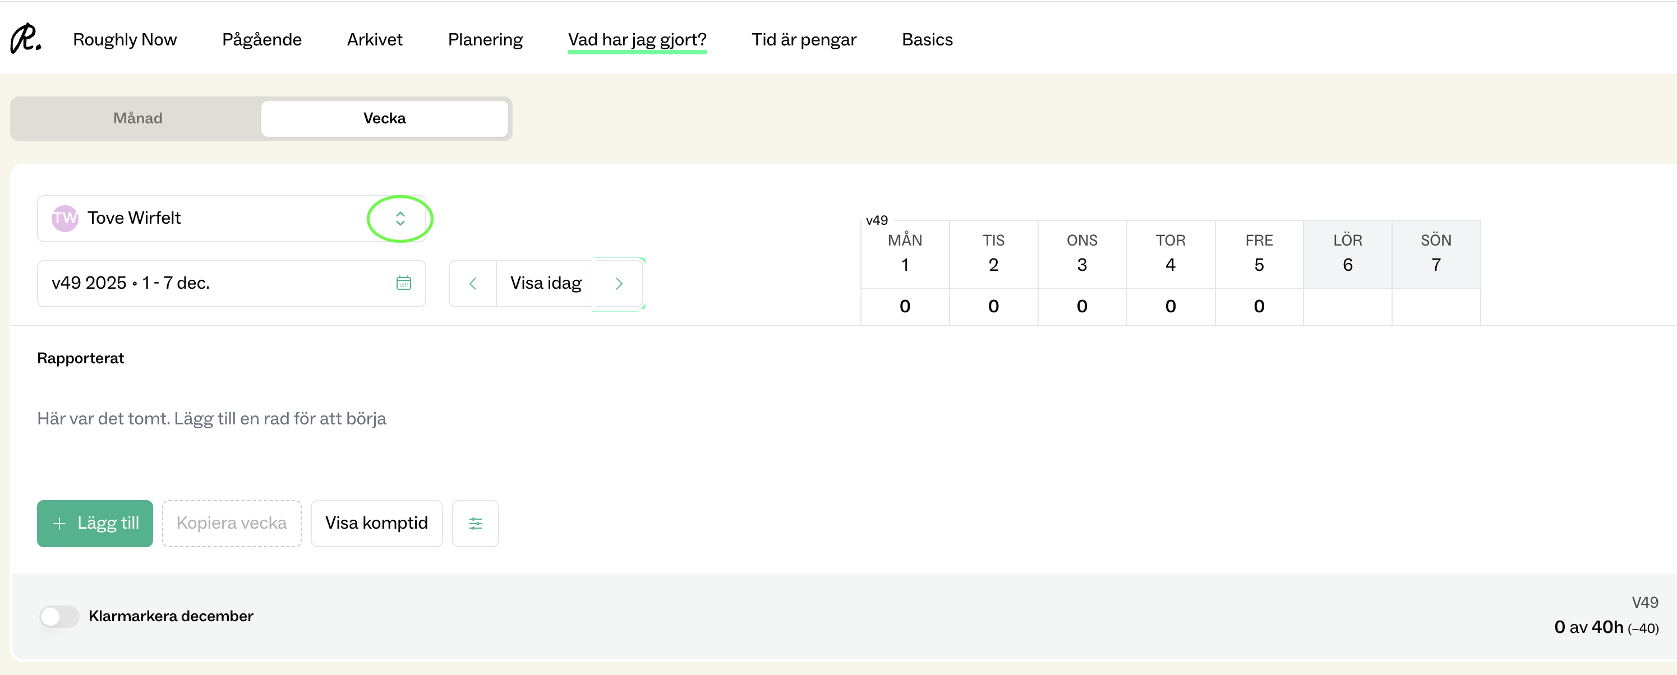Open the Arkivet section

(x=374, y=40)
